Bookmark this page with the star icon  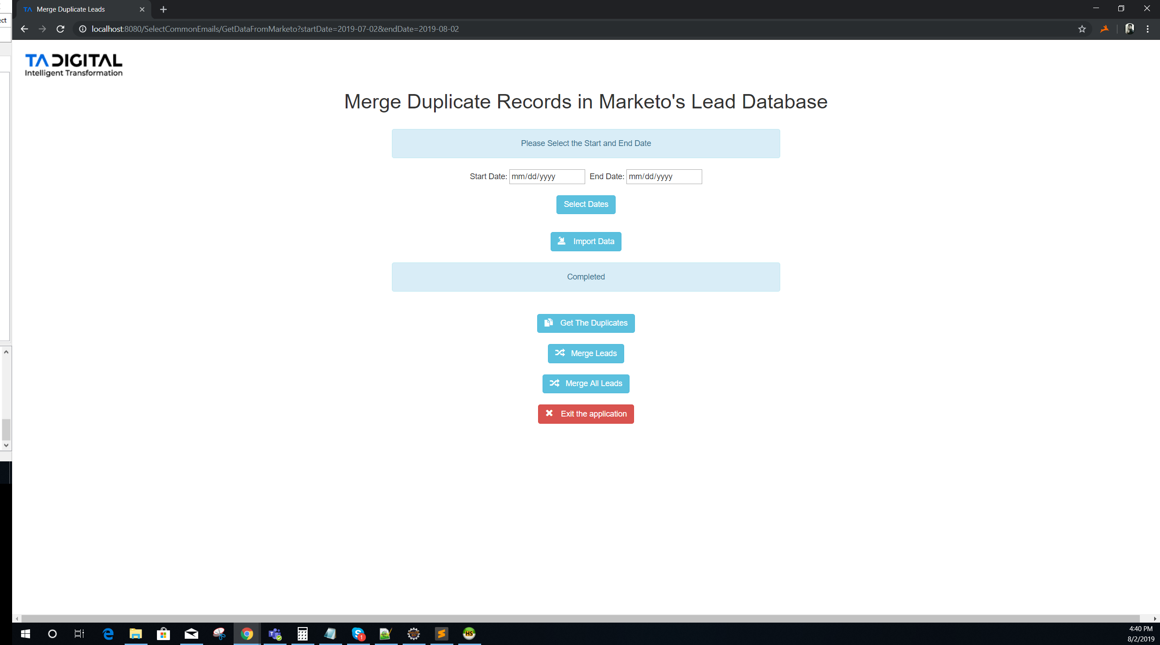[1082, 29]
